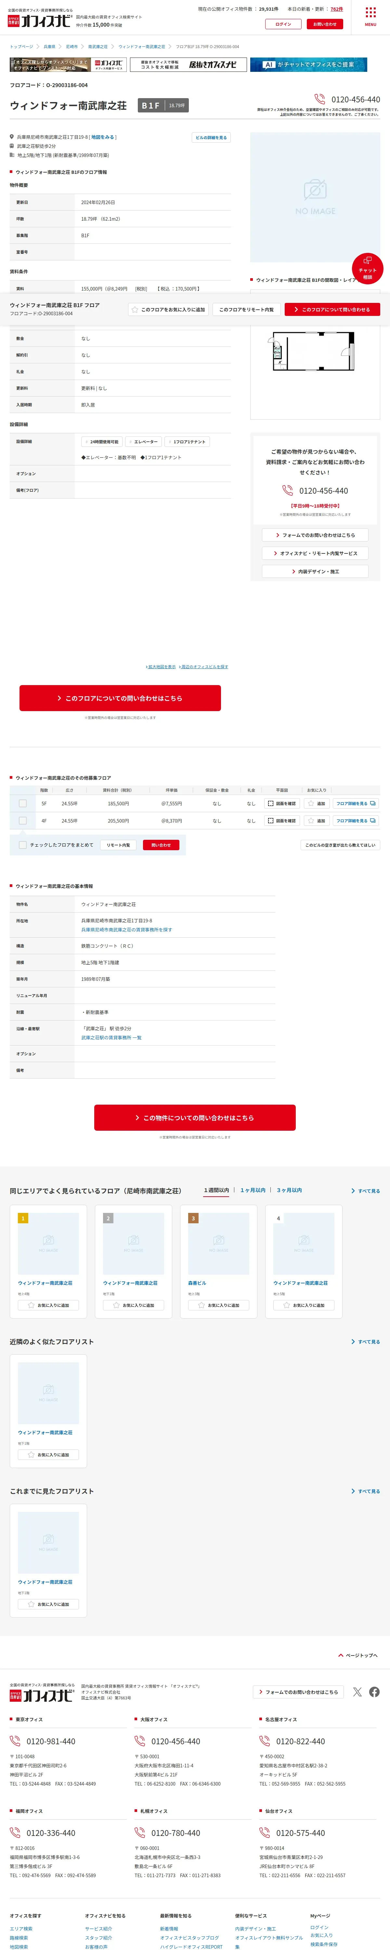Select the 1週間以内 tab

click(216, 1190)
